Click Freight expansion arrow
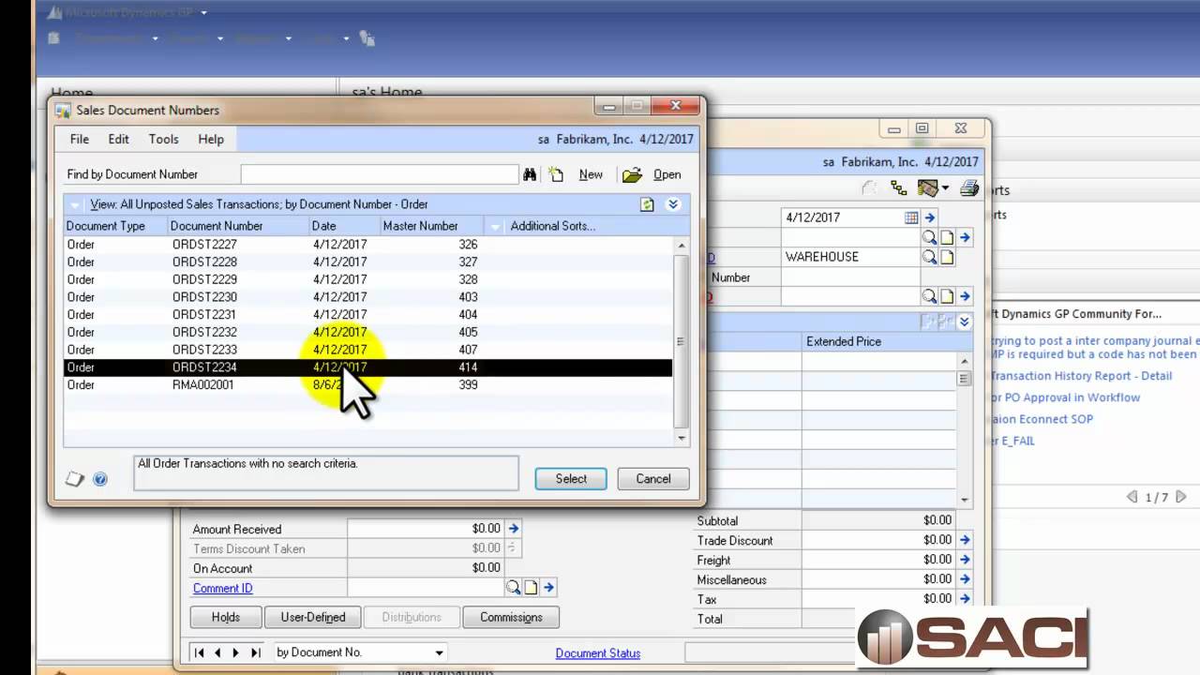 coord(965,560)
